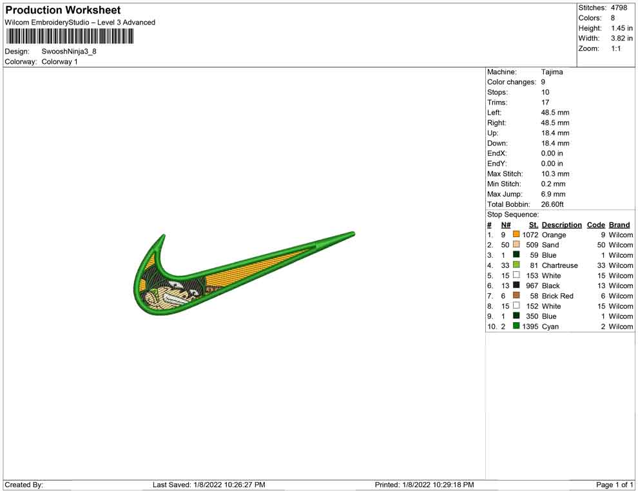Image resolution: width=638 pixels, height=491 pixels.
Task: Click the 'St.' column header
Action: click(x=534, y=225)
